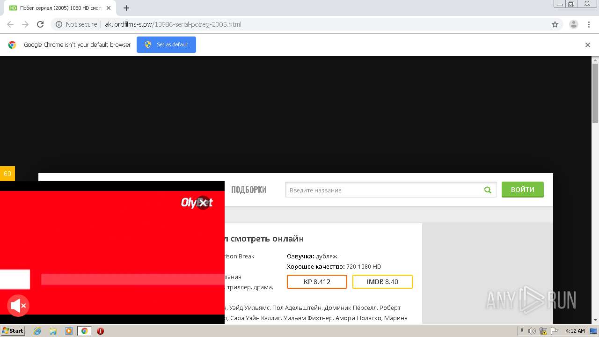Click the Пол Адельштейн actor link

pyautogui.click(x=297, y=308)
